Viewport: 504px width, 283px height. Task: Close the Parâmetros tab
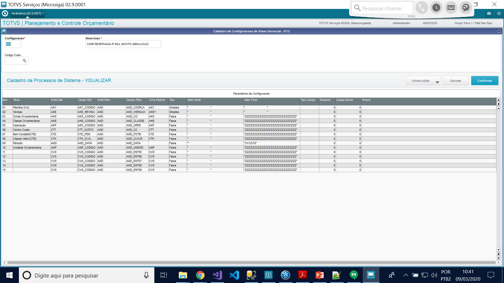coord(43,13)
